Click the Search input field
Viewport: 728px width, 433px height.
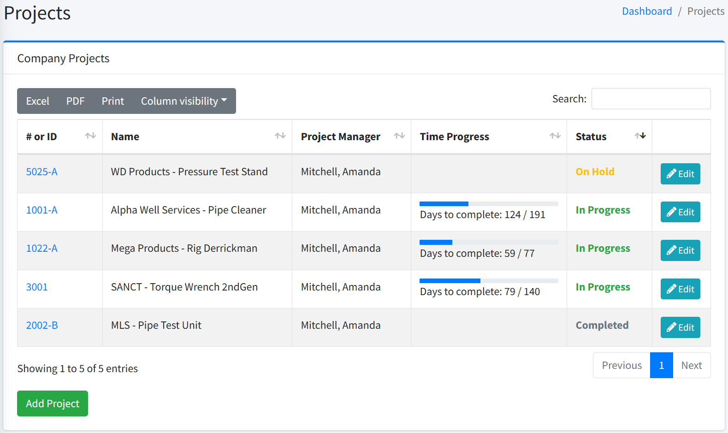(651, 99)
